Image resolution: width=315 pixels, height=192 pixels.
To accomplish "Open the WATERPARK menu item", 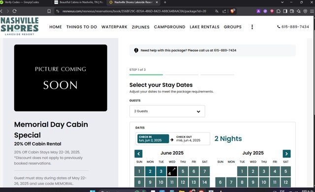I will [x=114, y=27].
